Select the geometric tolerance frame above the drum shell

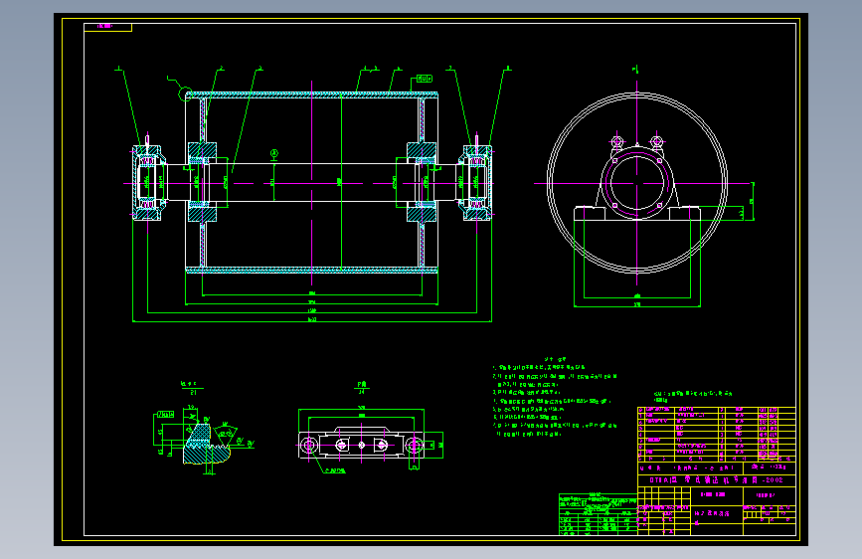point(424,79)
